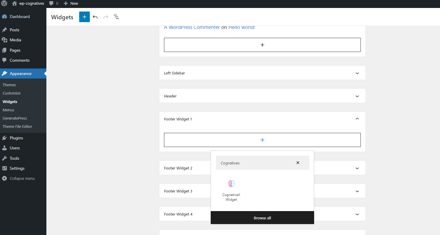
Task: Click the Comments speech bubble sidebar icon
Action: [4, 60]
